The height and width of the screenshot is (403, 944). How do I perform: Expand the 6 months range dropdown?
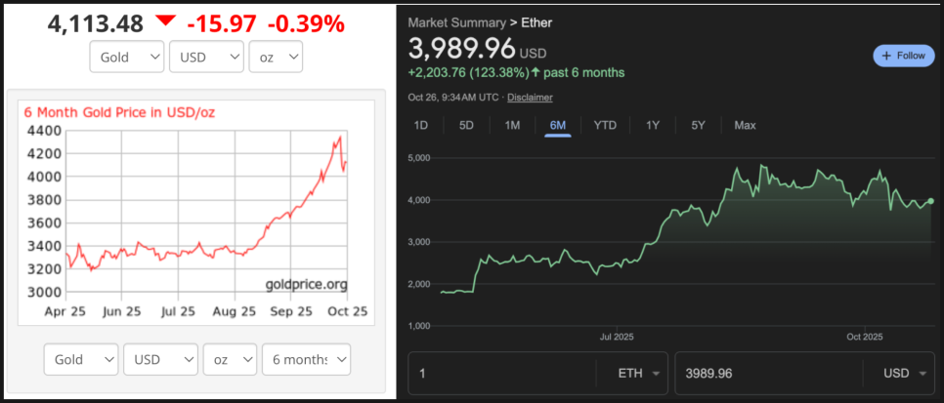(x=306, y=359)
